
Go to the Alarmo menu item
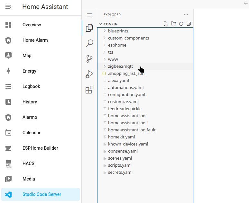tap(41, 117)
